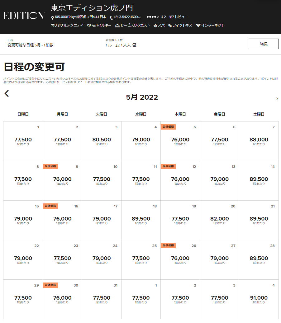Click the Fitness amenity icon
The width and height of the screenshot is (281, 323).
click(x=170, y=26)
